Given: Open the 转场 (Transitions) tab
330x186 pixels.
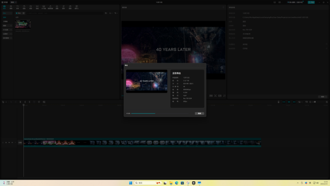Looking at the screenshot, I should [37, 7].
